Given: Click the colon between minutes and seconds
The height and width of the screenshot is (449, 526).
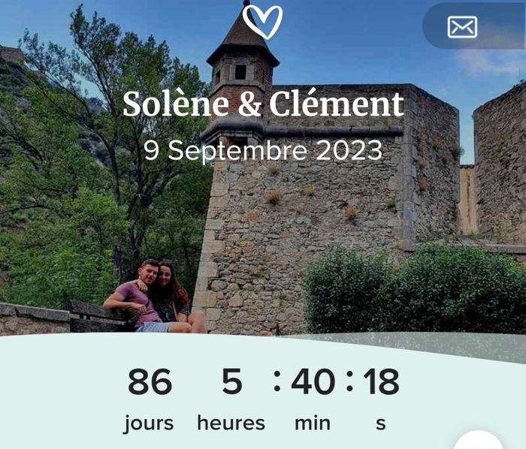Looking at the screenshot, I should [x=349, y=381].
